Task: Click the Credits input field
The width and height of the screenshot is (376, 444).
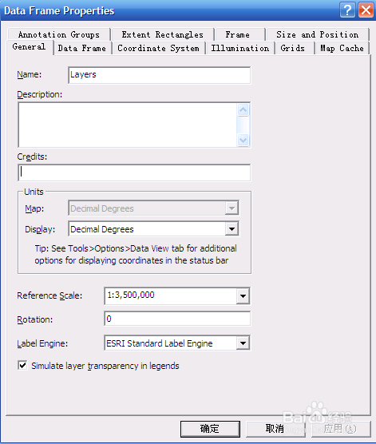Action: [134, 172]
